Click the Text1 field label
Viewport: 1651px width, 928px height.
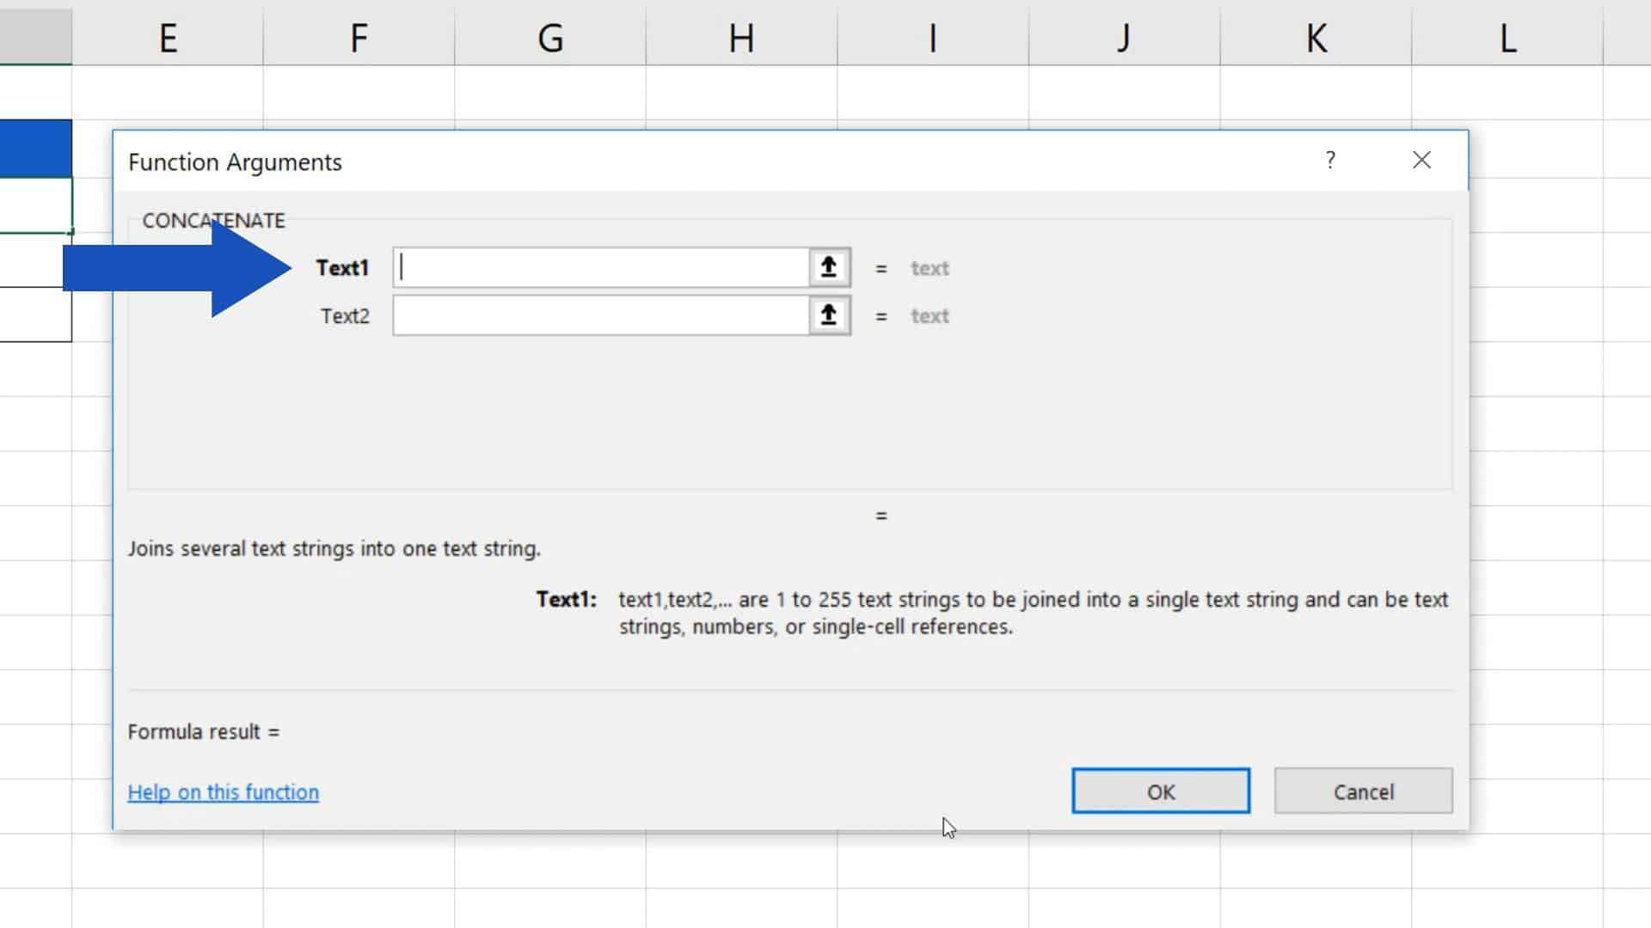342,268
